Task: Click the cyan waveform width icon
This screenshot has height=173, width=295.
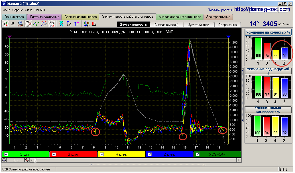Action: click(x=61, y=24)
